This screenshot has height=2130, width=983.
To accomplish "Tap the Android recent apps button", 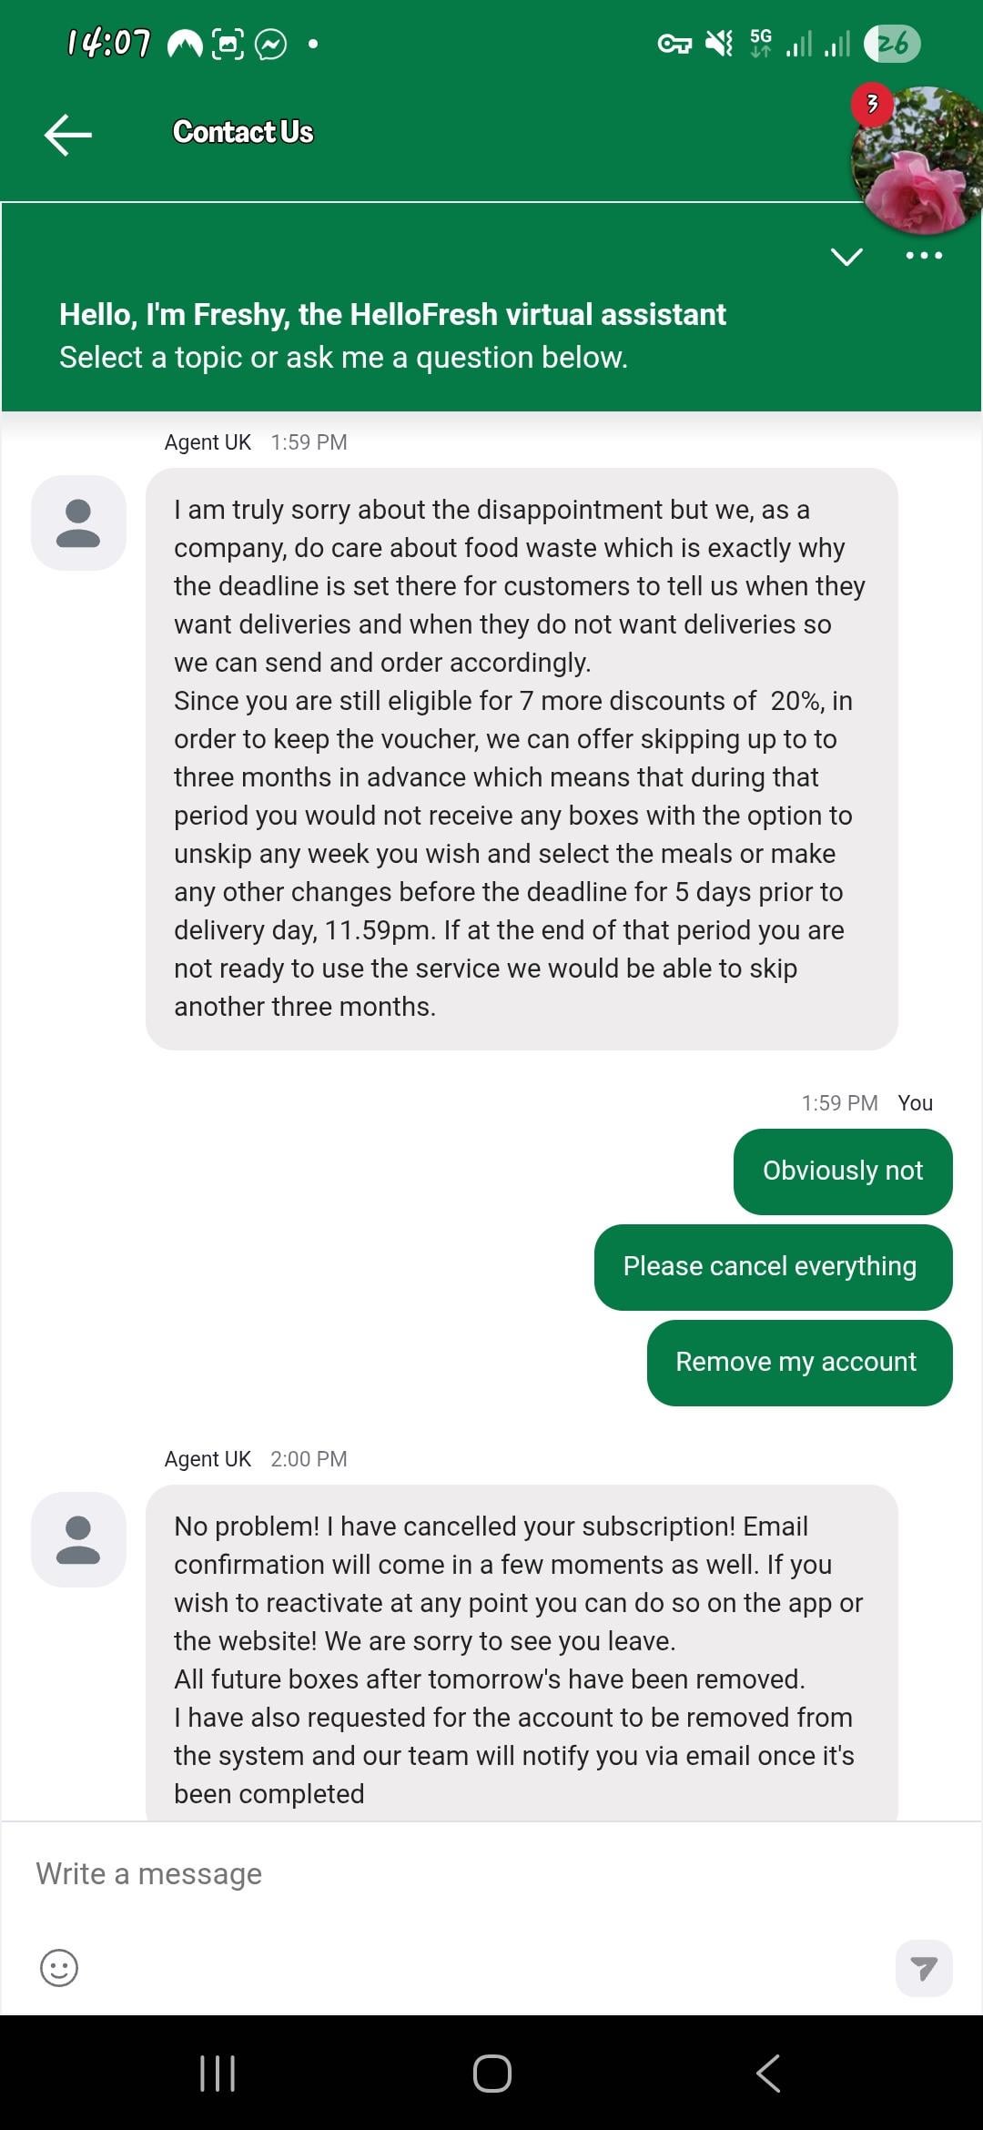I will [x=218, y=2073].
